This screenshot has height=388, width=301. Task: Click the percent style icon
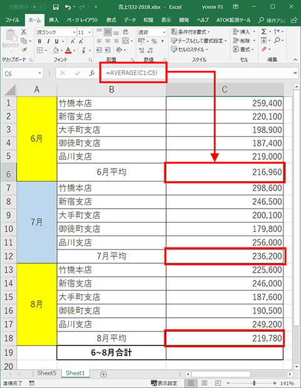pyautogui.click(x=154, y=41)
